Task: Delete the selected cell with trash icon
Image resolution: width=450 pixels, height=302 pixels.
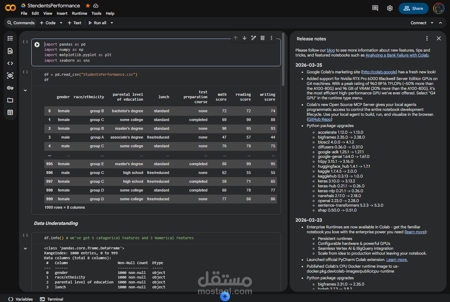Action: pyautogui.click(x=262, y=38)
